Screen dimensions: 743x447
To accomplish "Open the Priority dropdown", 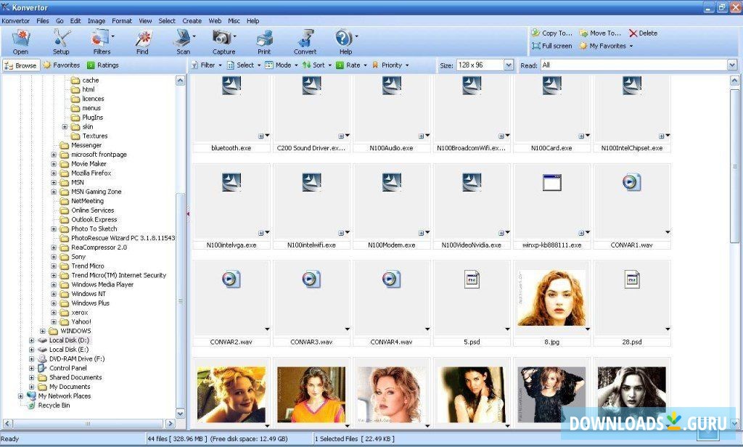I will tap(390, 65).
